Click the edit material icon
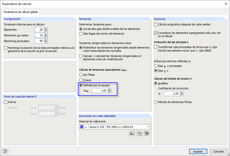The image size is (230, 156). pos(147,134)
